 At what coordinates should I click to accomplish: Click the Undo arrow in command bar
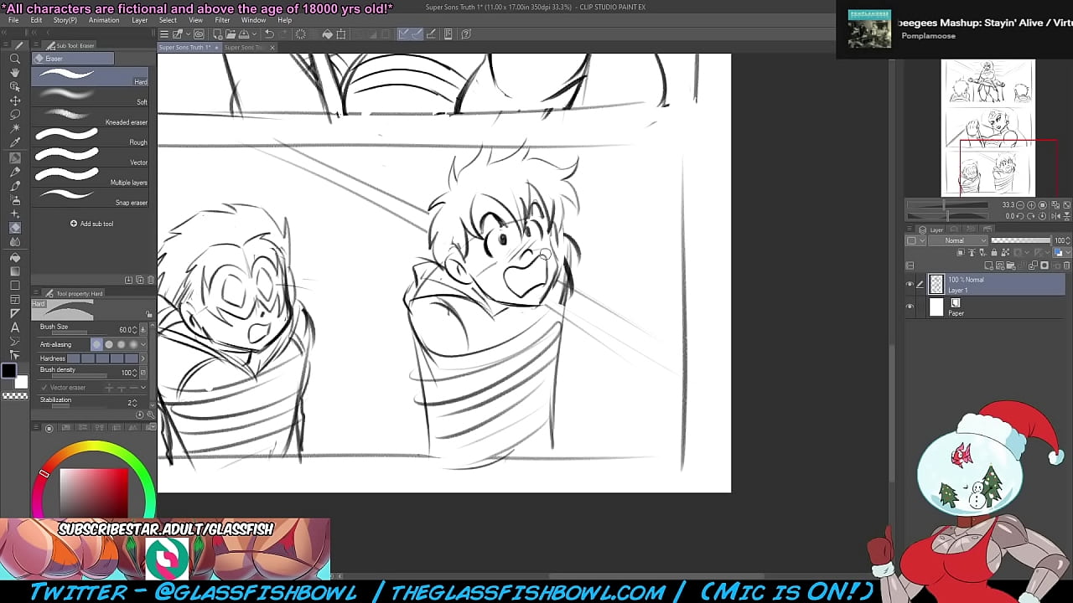(x=269, y=34)
